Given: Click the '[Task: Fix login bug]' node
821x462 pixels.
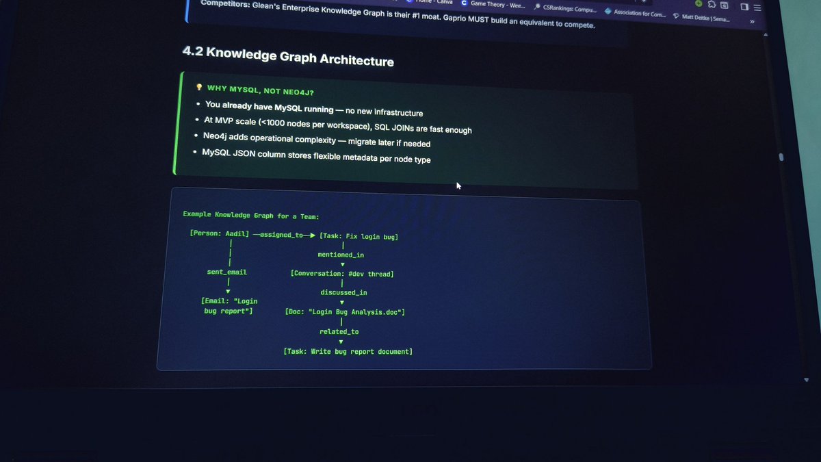Looking at the screenshot, I should (x=359, y=237).
